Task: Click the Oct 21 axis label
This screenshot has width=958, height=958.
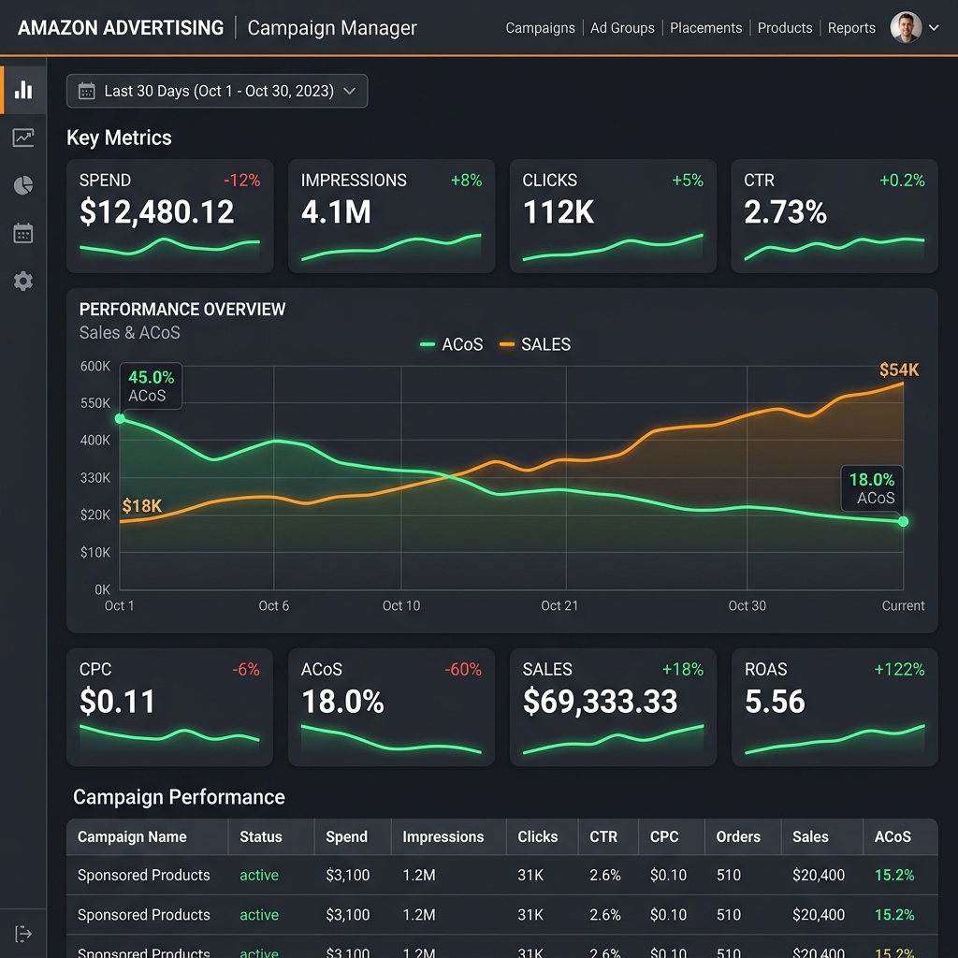Action: [x=559, y=605]
